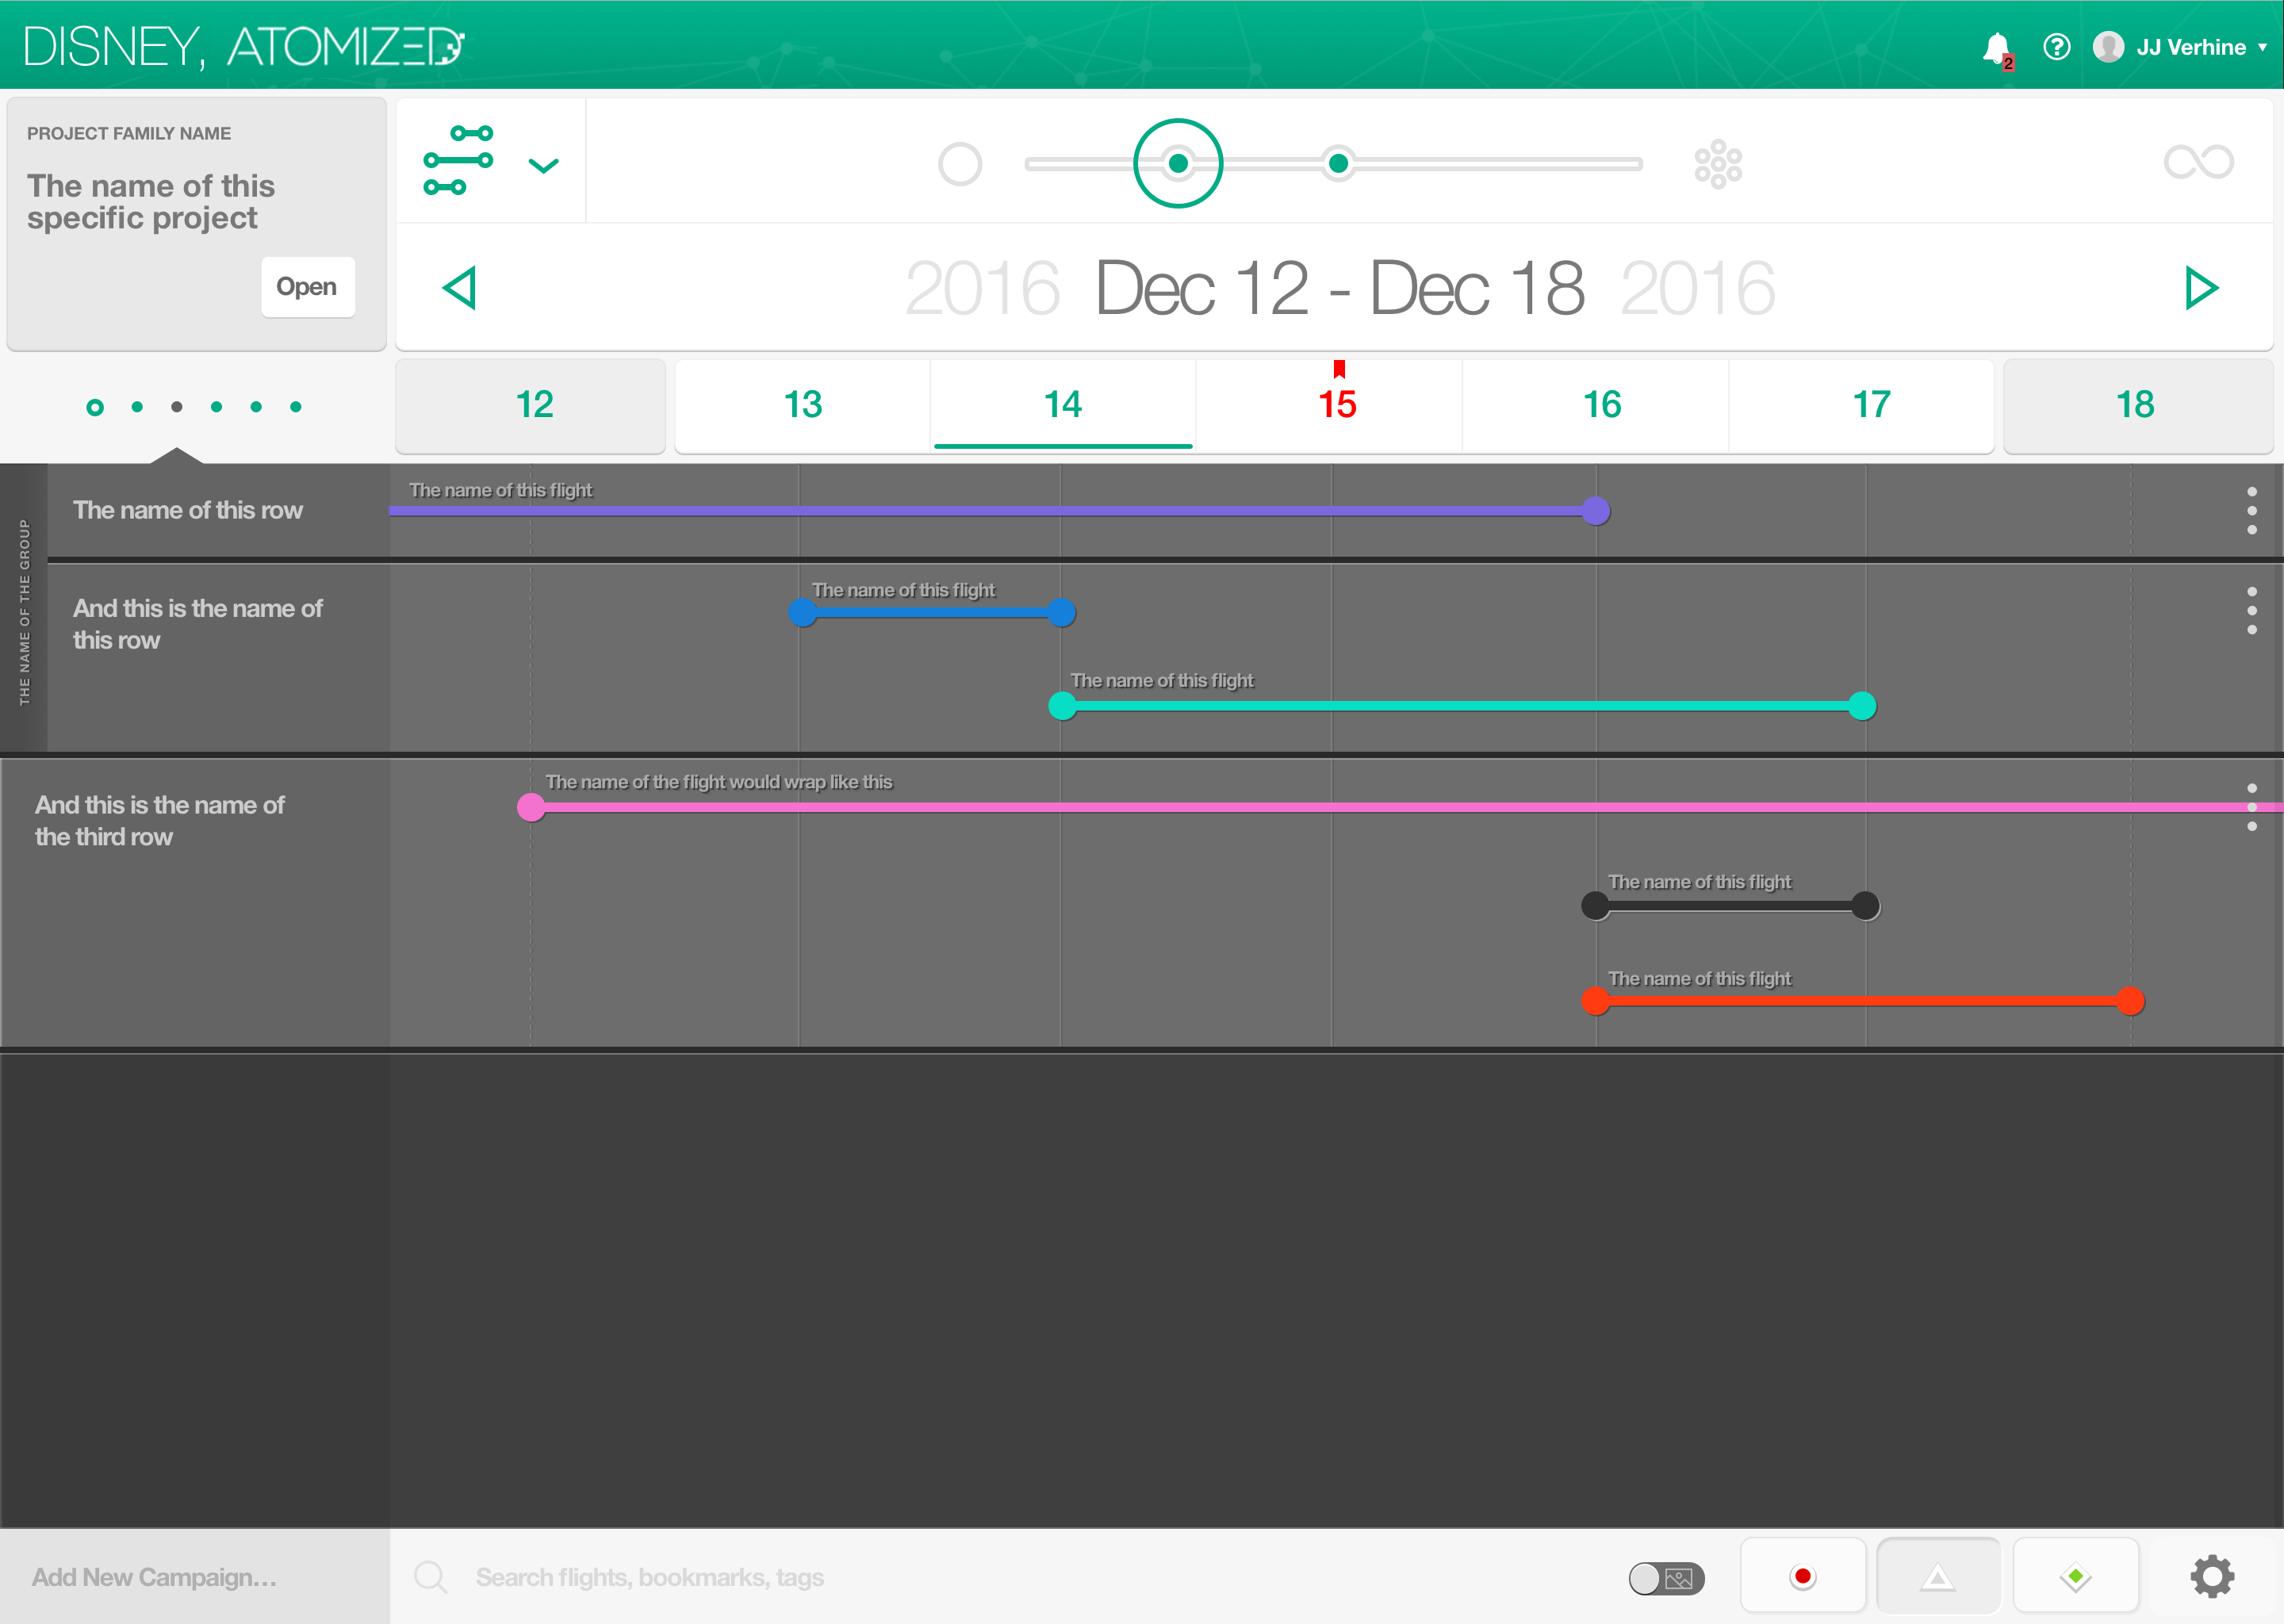
Task: Click 'And this is the name of this row'
Action: [x=198, y=624]
